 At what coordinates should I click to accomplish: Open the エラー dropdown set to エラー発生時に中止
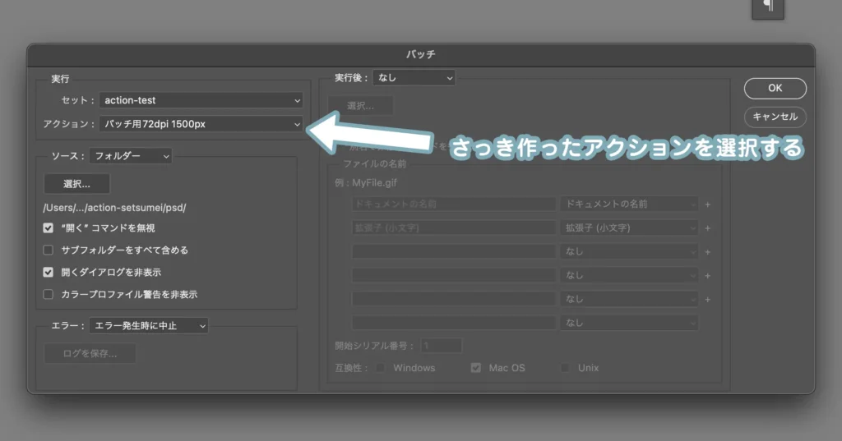pos(149,326)
